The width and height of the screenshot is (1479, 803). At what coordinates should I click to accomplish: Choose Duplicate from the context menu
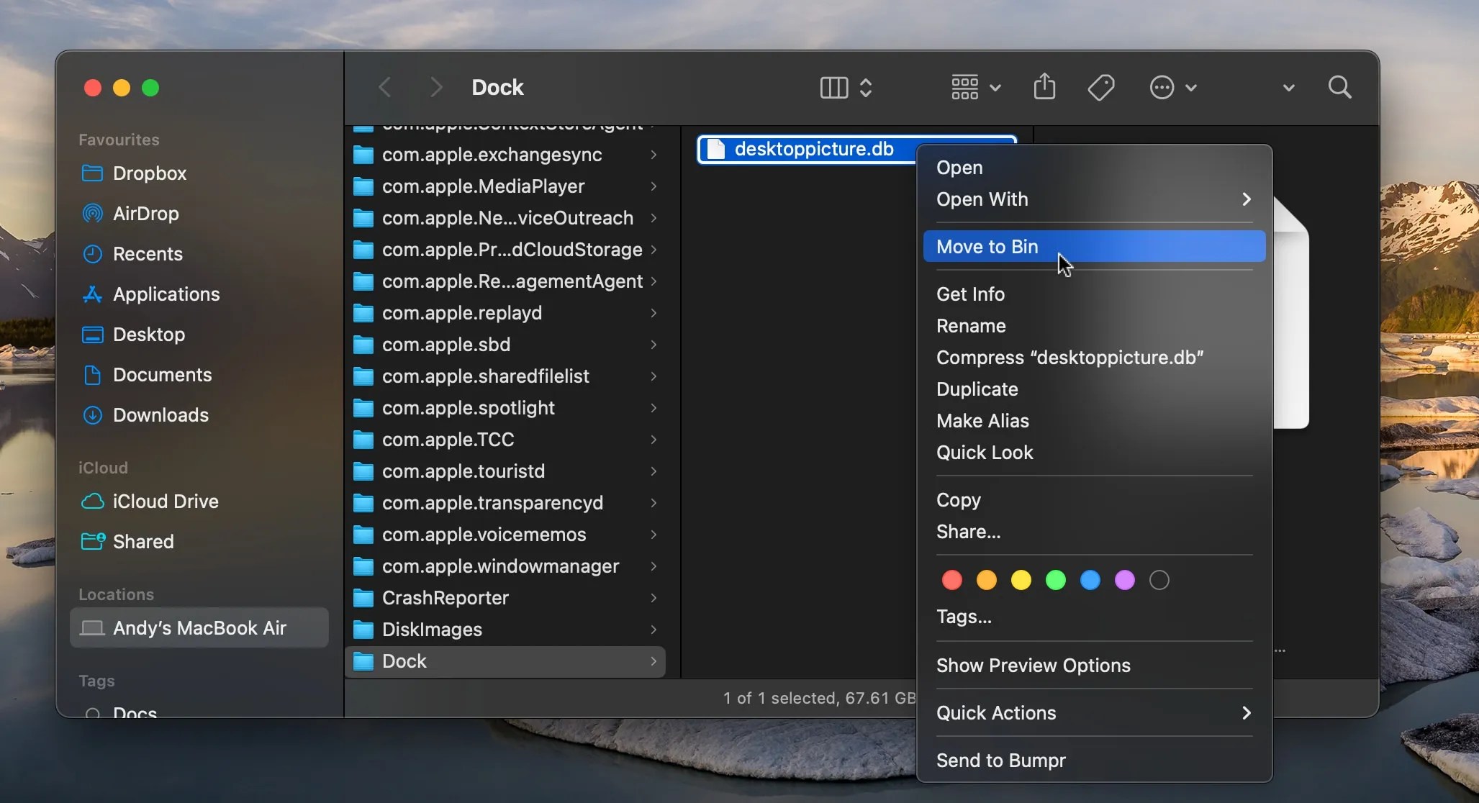976,389
